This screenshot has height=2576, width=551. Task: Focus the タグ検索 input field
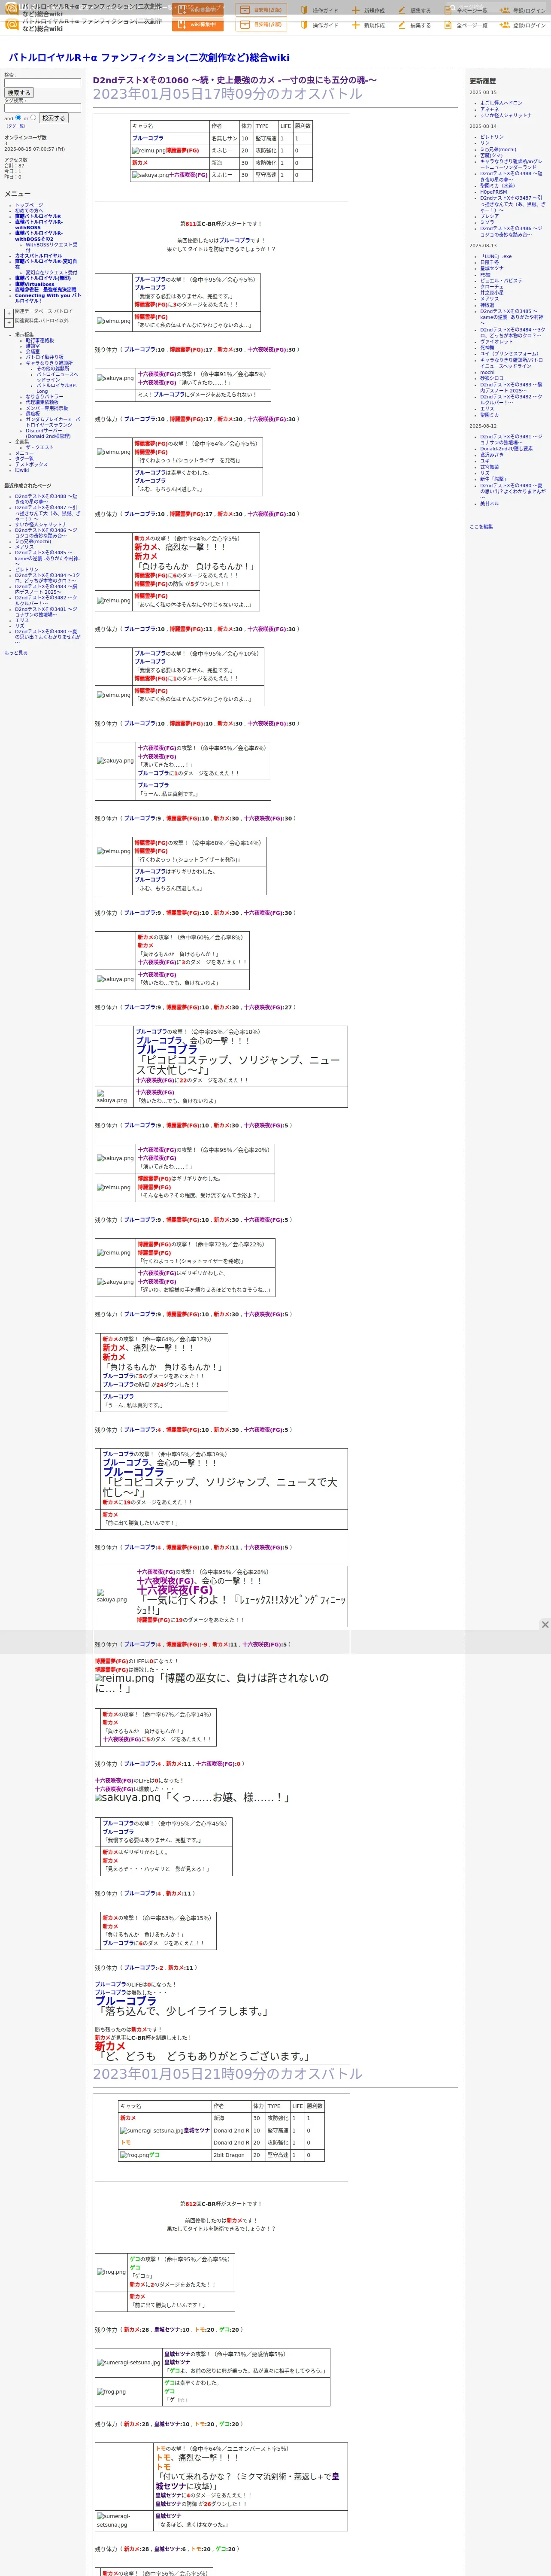click(42, 108)
